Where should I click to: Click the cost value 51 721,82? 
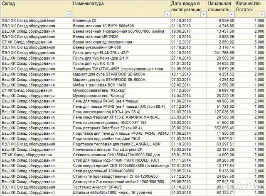click(x=221, y=106)
